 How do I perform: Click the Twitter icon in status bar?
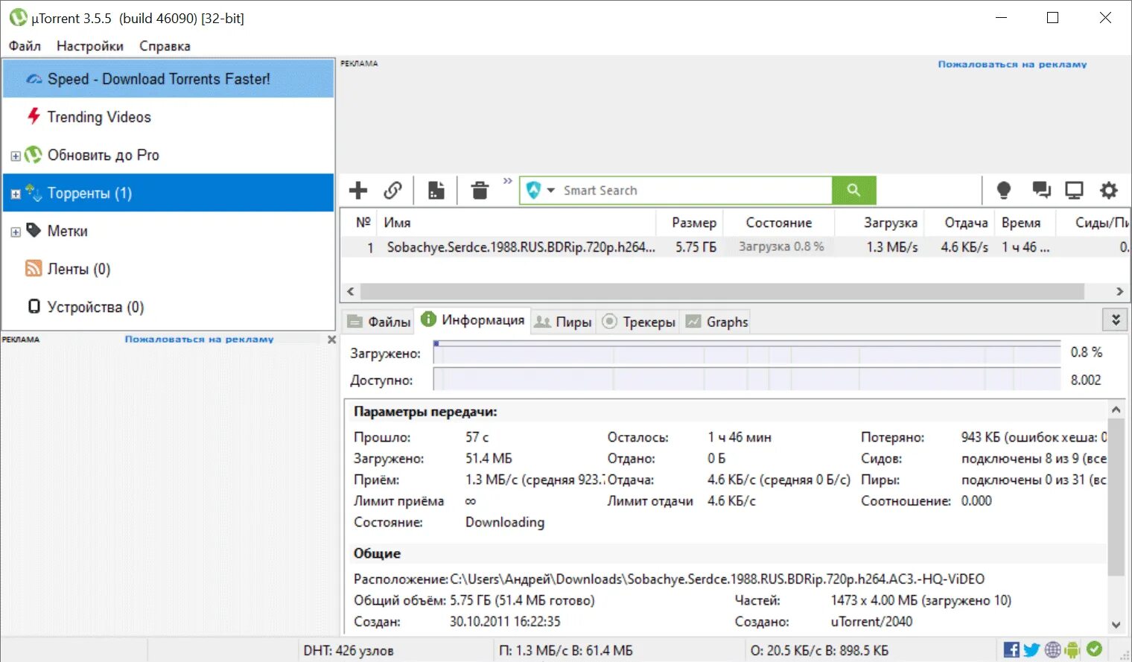[1031, 650]
